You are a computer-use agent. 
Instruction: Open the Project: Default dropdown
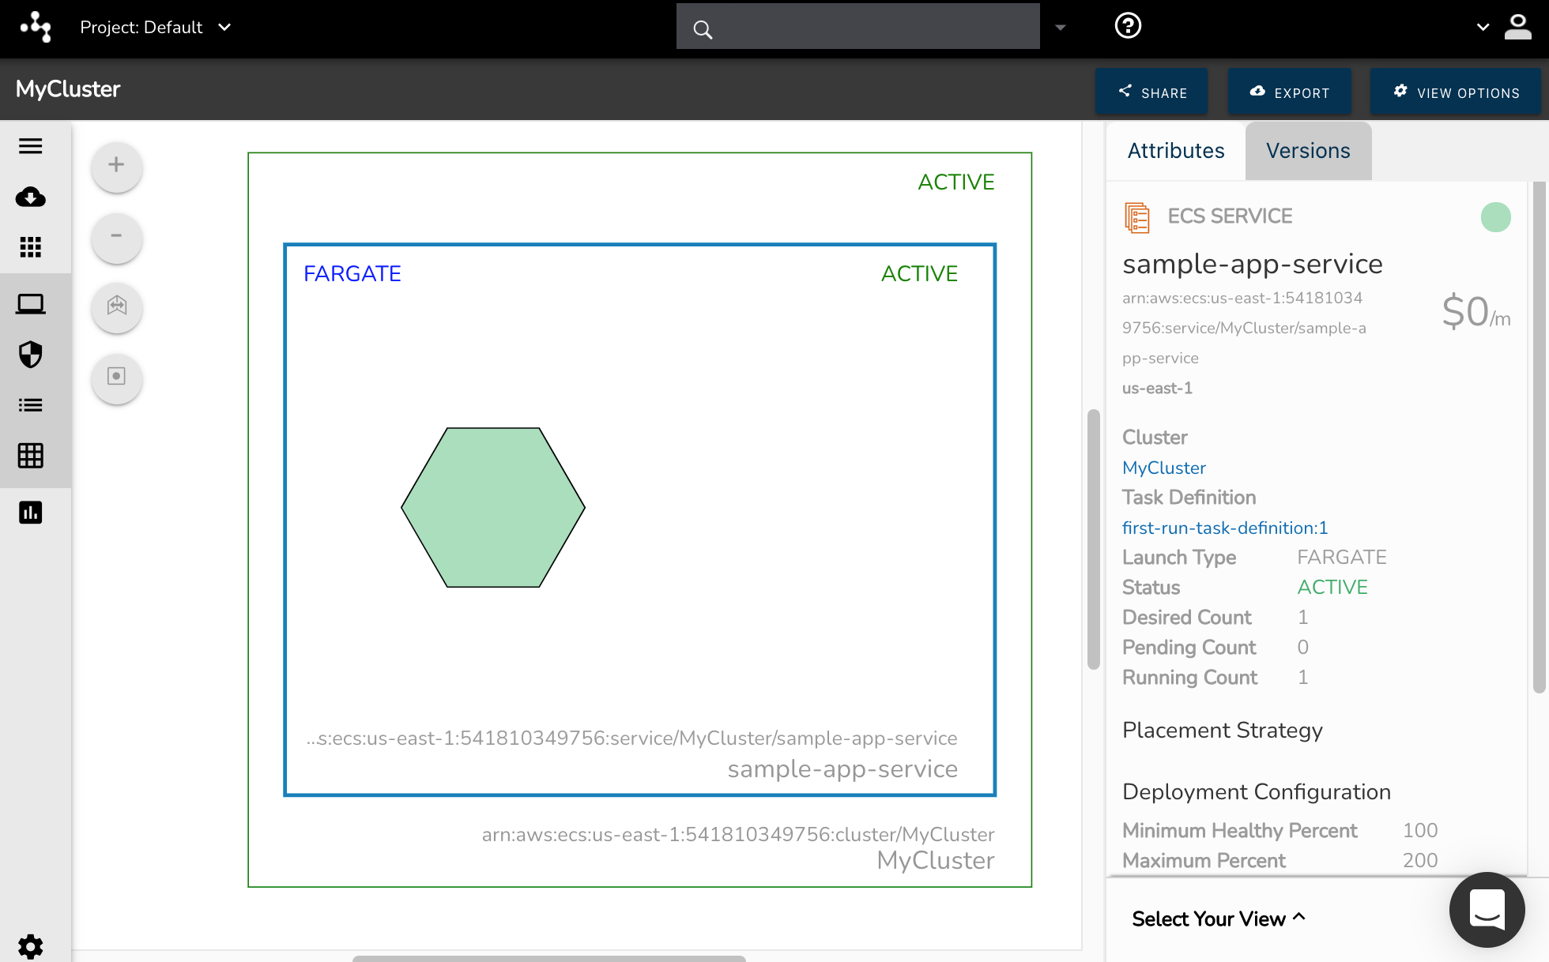pos(156,27)
